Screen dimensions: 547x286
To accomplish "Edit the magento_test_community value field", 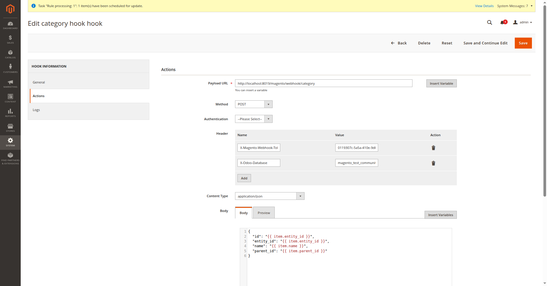I will point(357,163).
